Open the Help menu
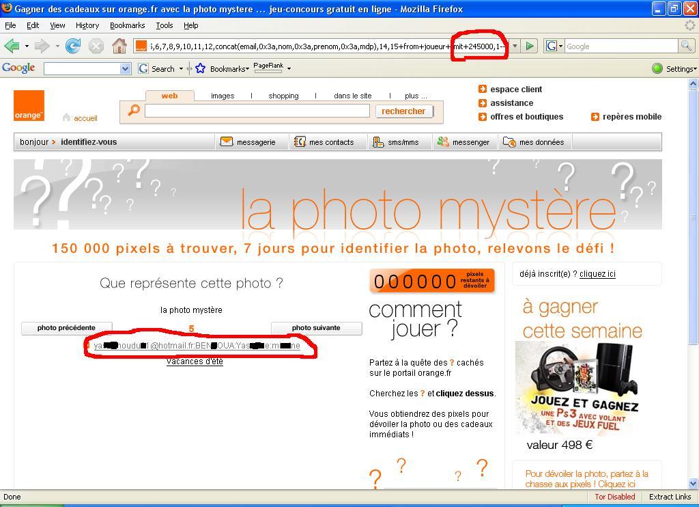The width and height of the screenshot is (699, 507). [191, 25]
